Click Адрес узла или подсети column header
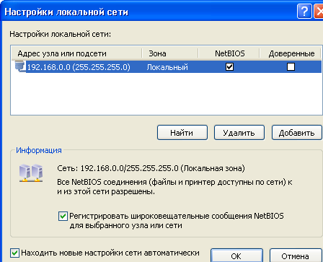Image resolution: width=323 pixels, height=262 pixels. tap(76, 53)
